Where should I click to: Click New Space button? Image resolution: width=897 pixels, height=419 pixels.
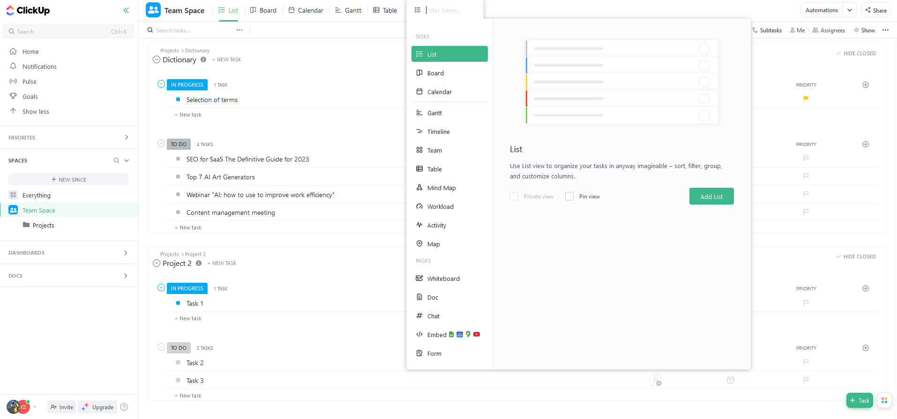tap(68, 179)
